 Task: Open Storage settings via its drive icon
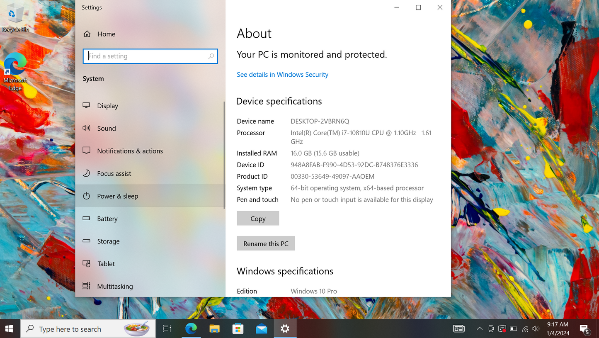pyautogui.click(x=86, y=241)
